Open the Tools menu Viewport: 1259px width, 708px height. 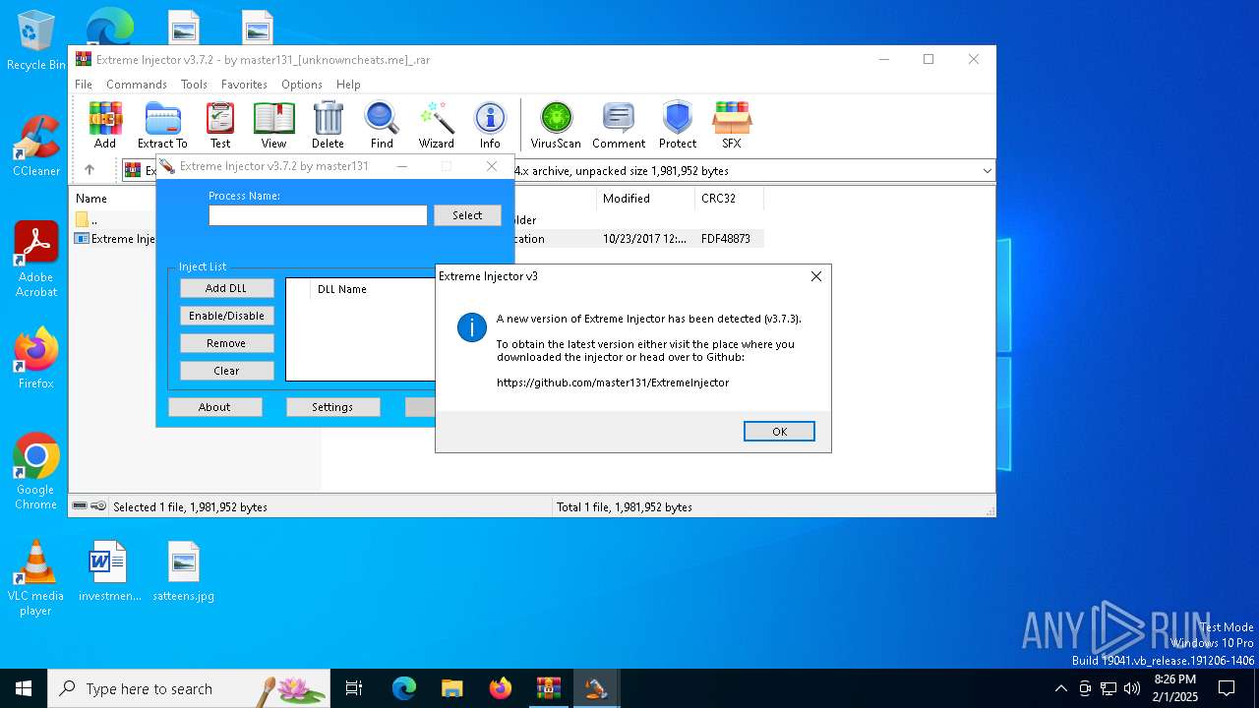click(x=194, y=85)
